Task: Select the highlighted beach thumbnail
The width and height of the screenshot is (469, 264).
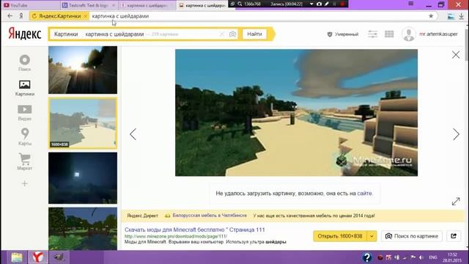Action: pyautogui.click(x=83, y=123)
